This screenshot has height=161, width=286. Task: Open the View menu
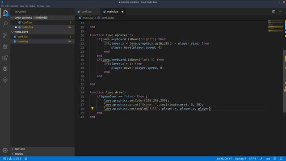(x=22, y=6)
